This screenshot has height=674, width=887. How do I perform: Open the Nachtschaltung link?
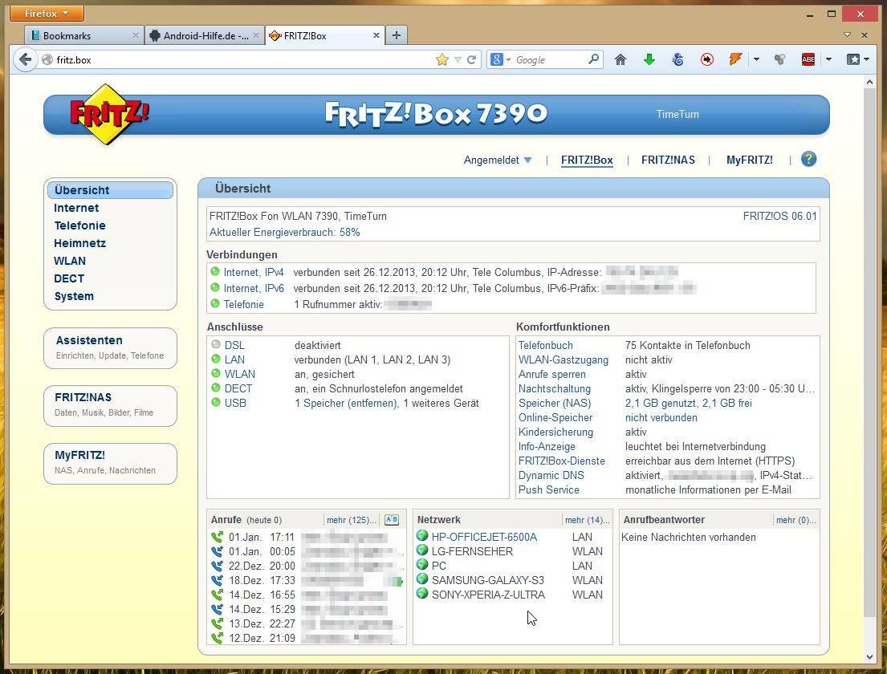[x=555, y=388]
